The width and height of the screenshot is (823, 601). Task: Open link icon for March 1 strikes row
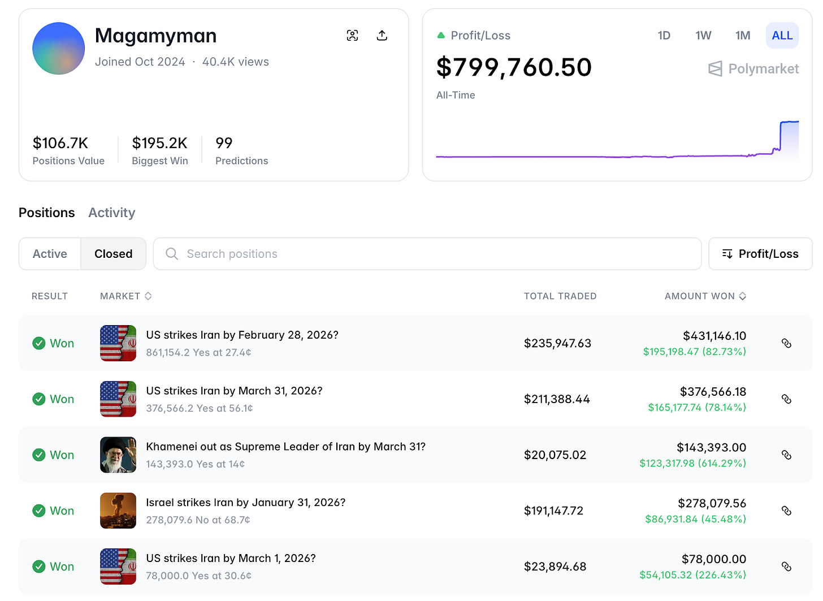786,567
